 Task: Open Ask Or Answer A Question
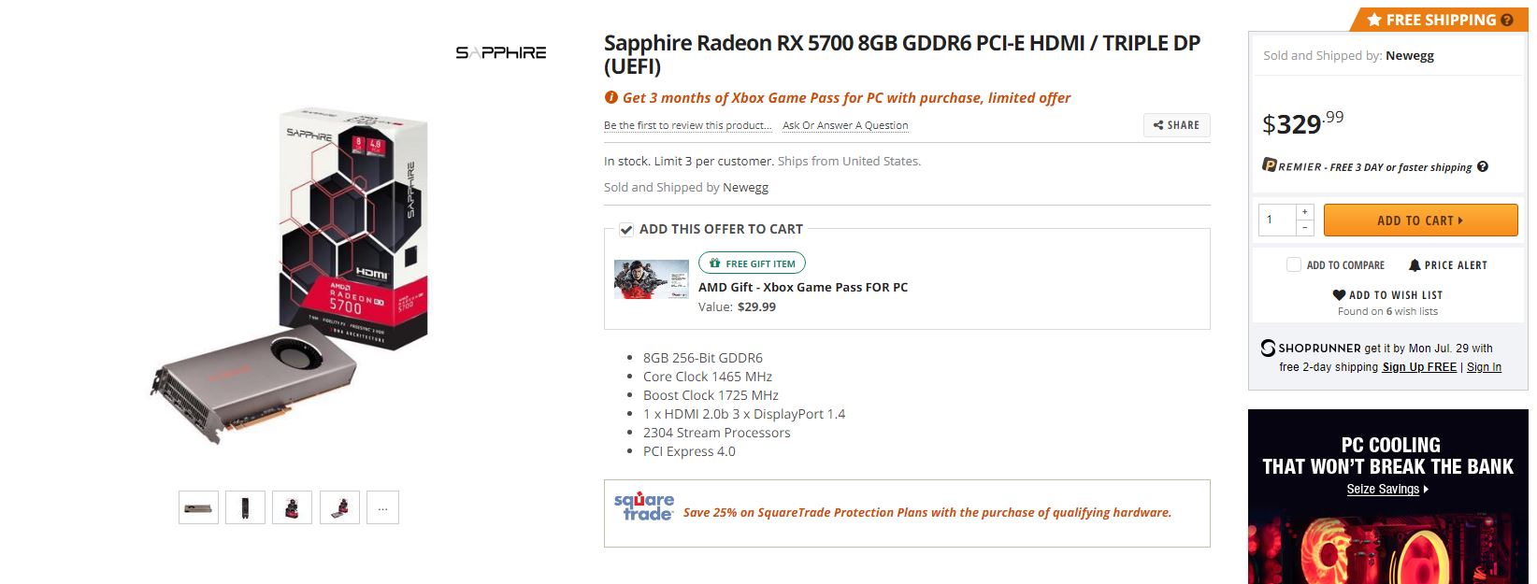pyautogui.click(x=844, y=125)
